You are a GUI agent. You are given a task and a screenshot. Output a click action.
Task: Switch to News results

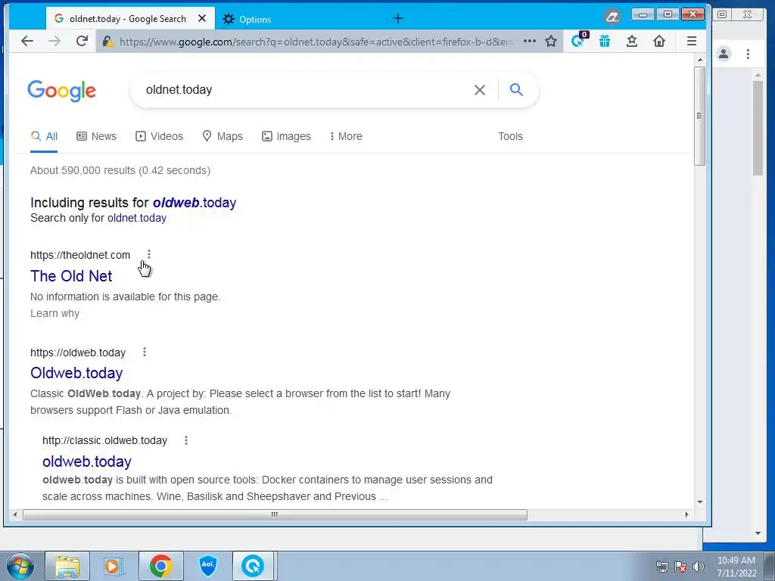96,136
